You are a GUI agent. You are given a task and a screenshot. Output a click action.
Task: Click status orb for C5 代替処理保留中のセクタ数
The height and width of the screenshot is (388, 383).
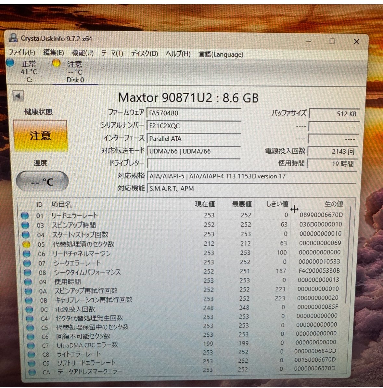[30, 328]
